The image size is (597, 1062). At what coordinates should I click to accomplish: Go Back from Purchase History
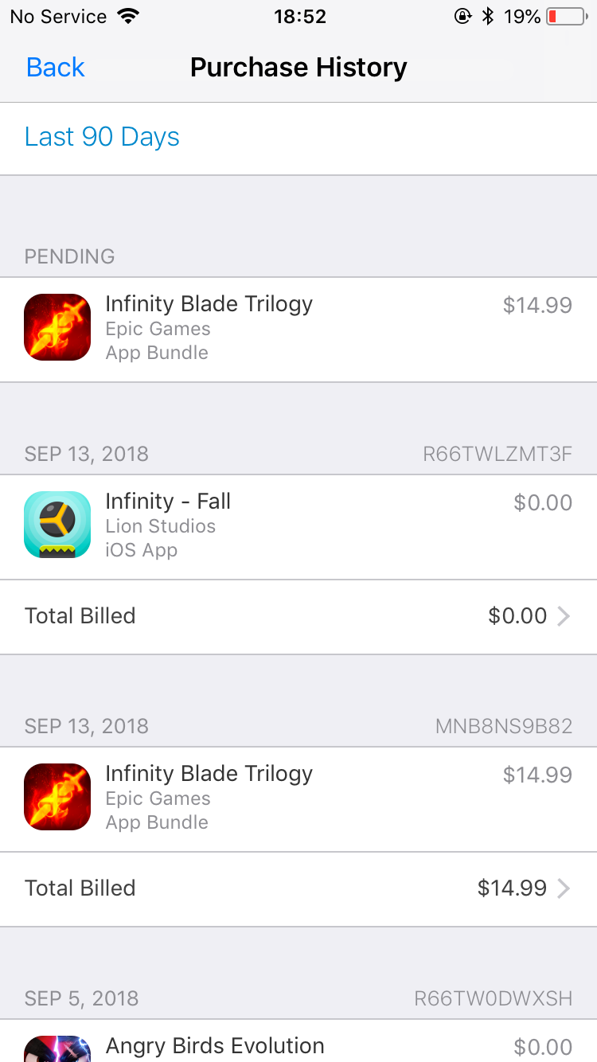coord(56,67)
